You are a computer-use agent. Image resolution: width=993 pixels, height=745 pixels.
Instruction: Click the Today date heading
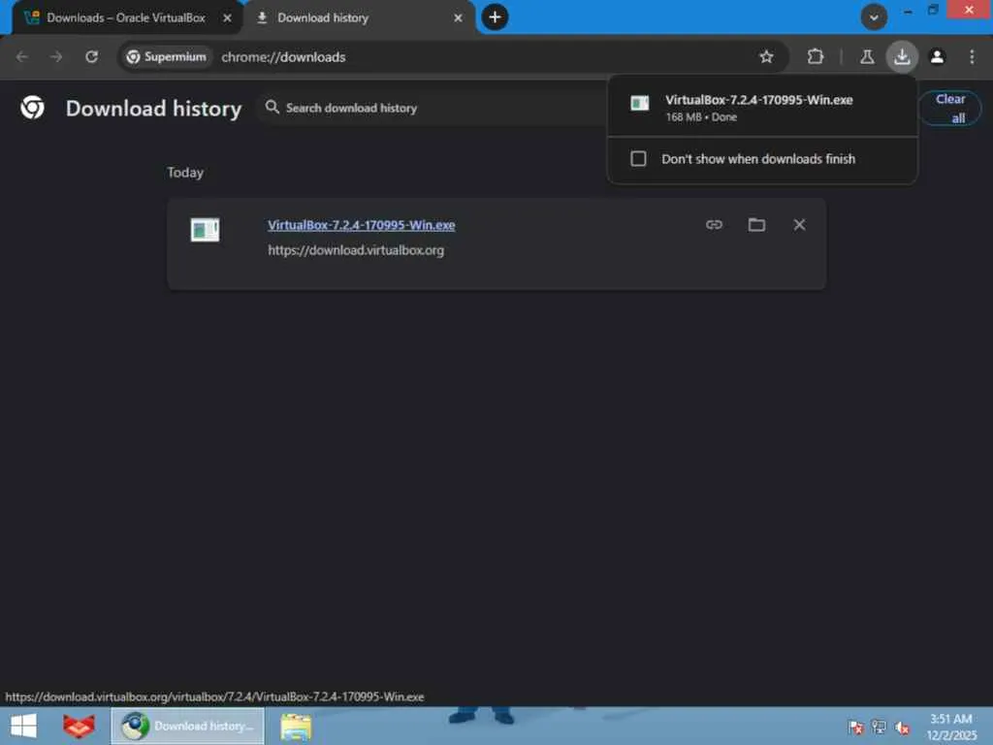coord(185,173)
